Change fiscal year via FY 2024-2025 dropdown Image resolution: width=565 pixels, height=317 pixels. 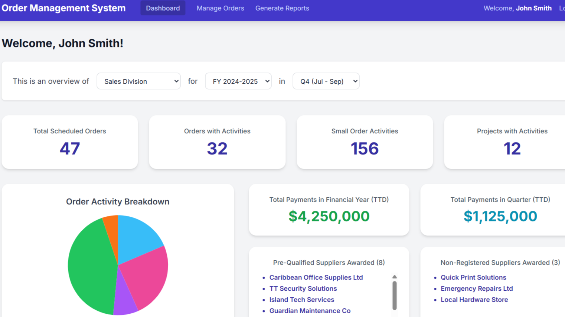[x=238, y=81]
